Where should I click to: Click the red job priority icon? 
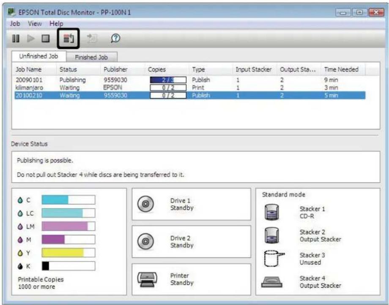68,39
